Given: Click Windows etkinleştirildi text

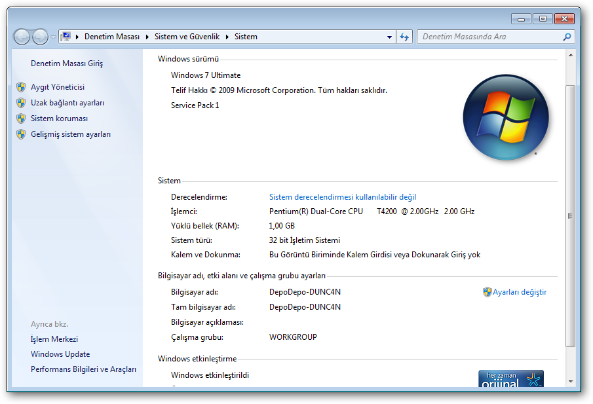Looking at the screenshot, I should (x=210, y=375).
